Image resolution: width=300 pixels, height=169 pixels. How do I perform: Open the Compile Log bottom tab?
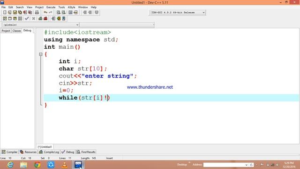[x=49, y=152]
